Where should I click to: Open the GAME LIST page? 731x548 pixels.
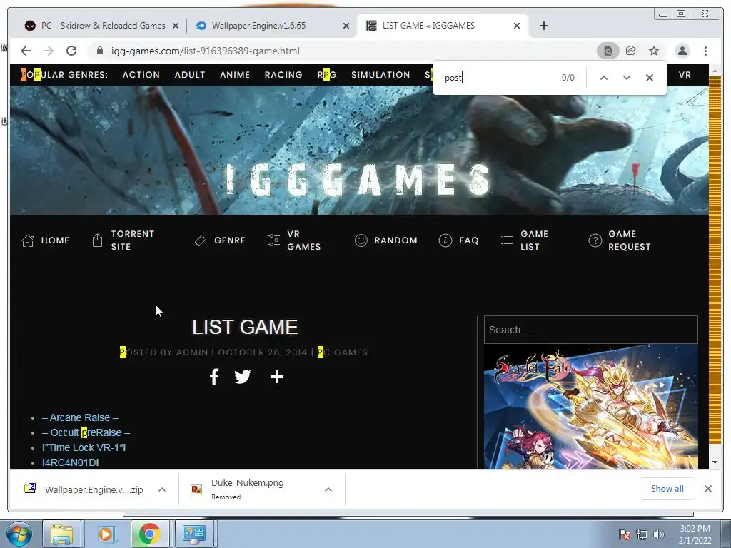click(534, 240)
